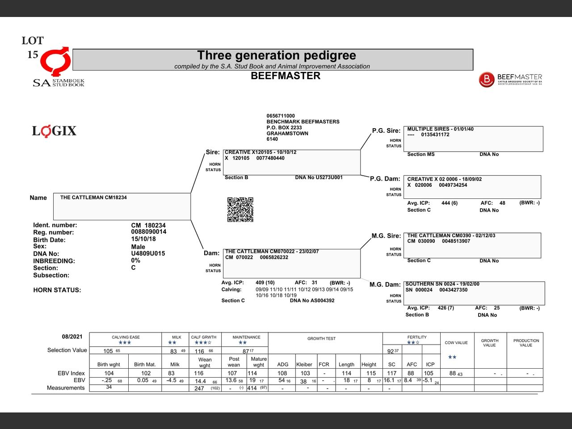Select the Name box containing THE CATTLEMAN CM18234
Screen dimensions: 572x429
[x=122, y=206]
